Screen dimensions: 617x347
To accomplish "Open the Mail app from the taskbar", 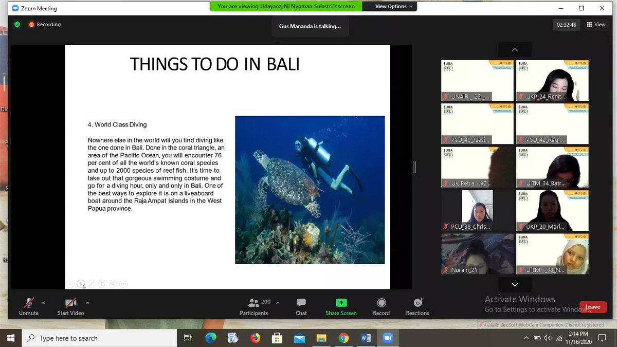I will [299, 338].
